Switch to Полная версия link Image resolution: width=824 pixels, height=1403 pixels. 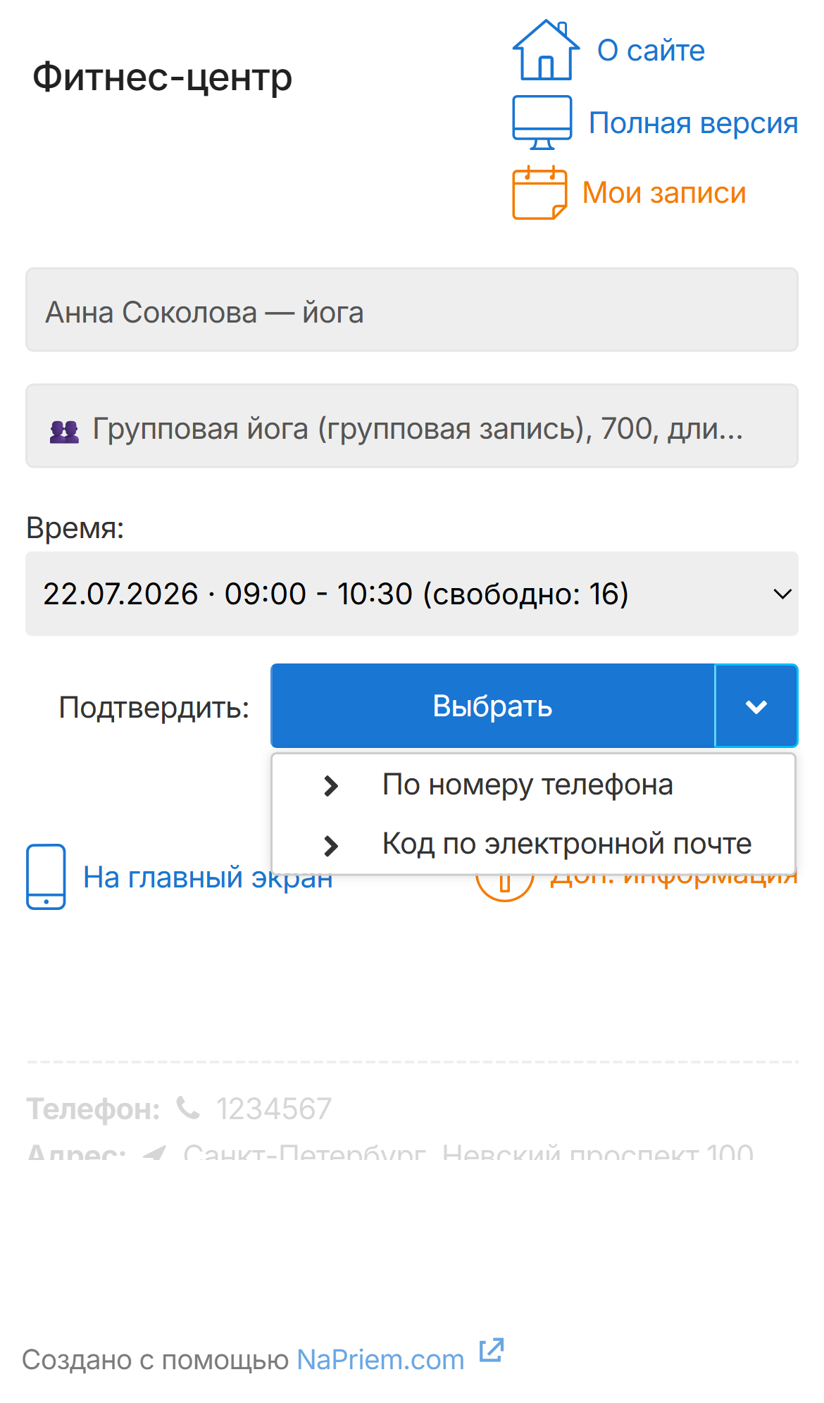(693, 123)
